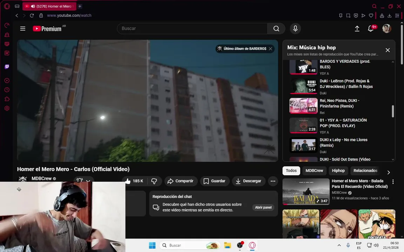Screen dimensions: 404x252
Task: Click the YouTube search magnifier button
Action: tap(276, 29)
